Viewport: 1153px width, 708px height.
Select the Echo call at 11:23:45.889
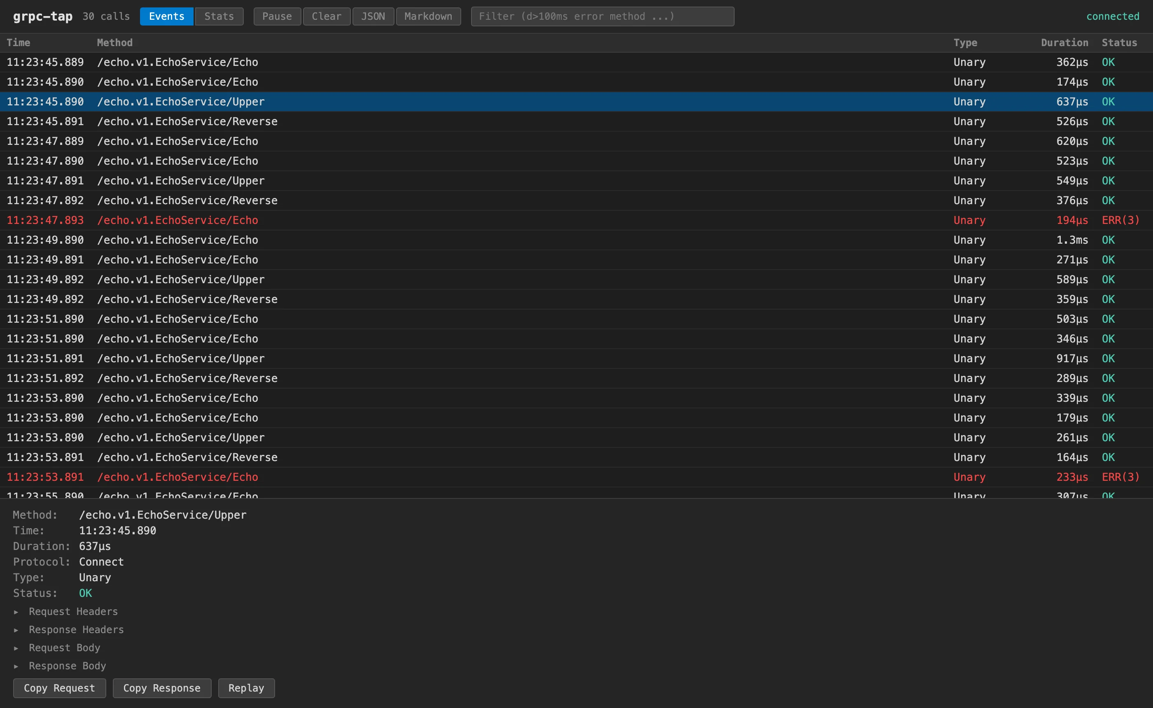tap(576, 62)
